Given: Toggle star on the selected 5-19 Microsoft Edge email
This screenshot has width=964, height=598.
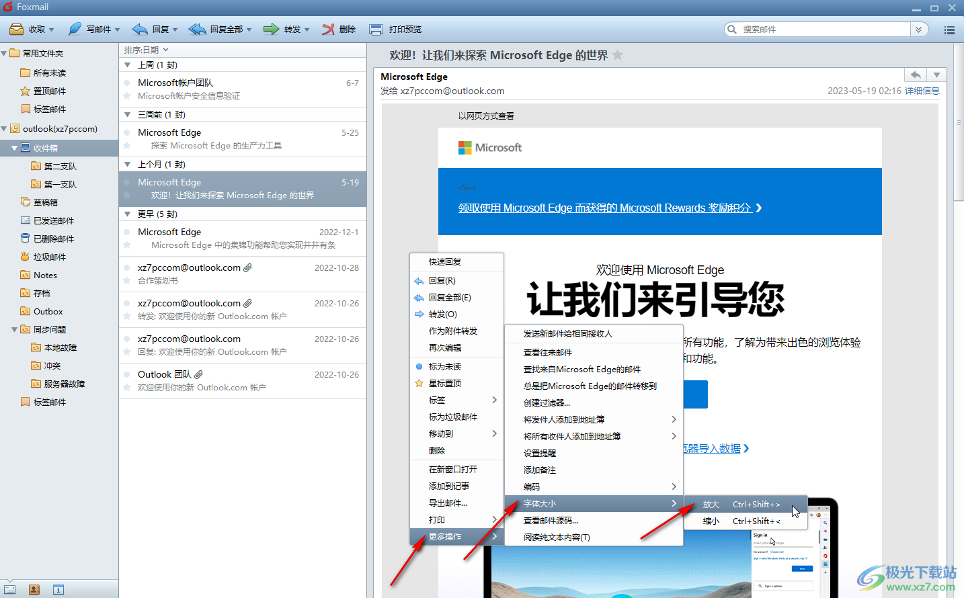Looking at the screenshot, I should [126, 196].
